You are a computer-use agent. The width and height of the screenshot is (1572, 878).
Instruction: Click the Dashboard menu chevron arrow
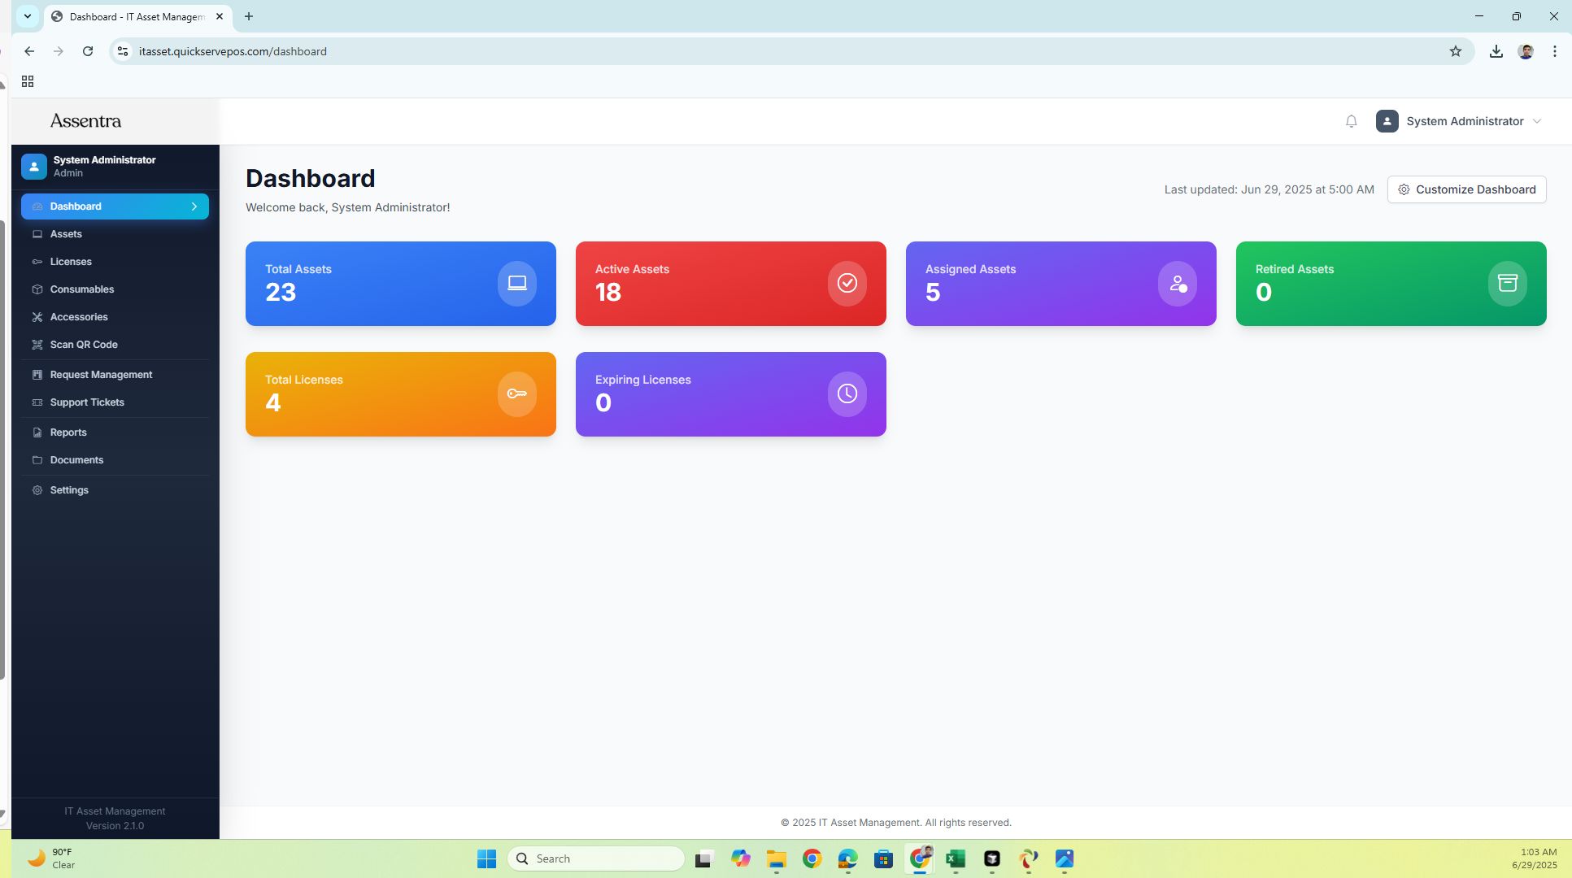point(194,206)
